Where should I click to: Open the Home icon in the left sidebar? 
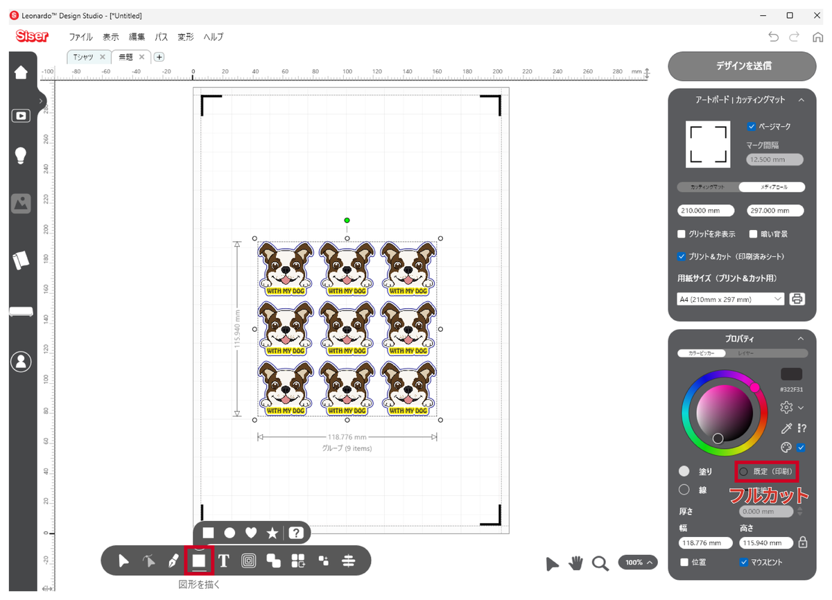click(21, 72)
